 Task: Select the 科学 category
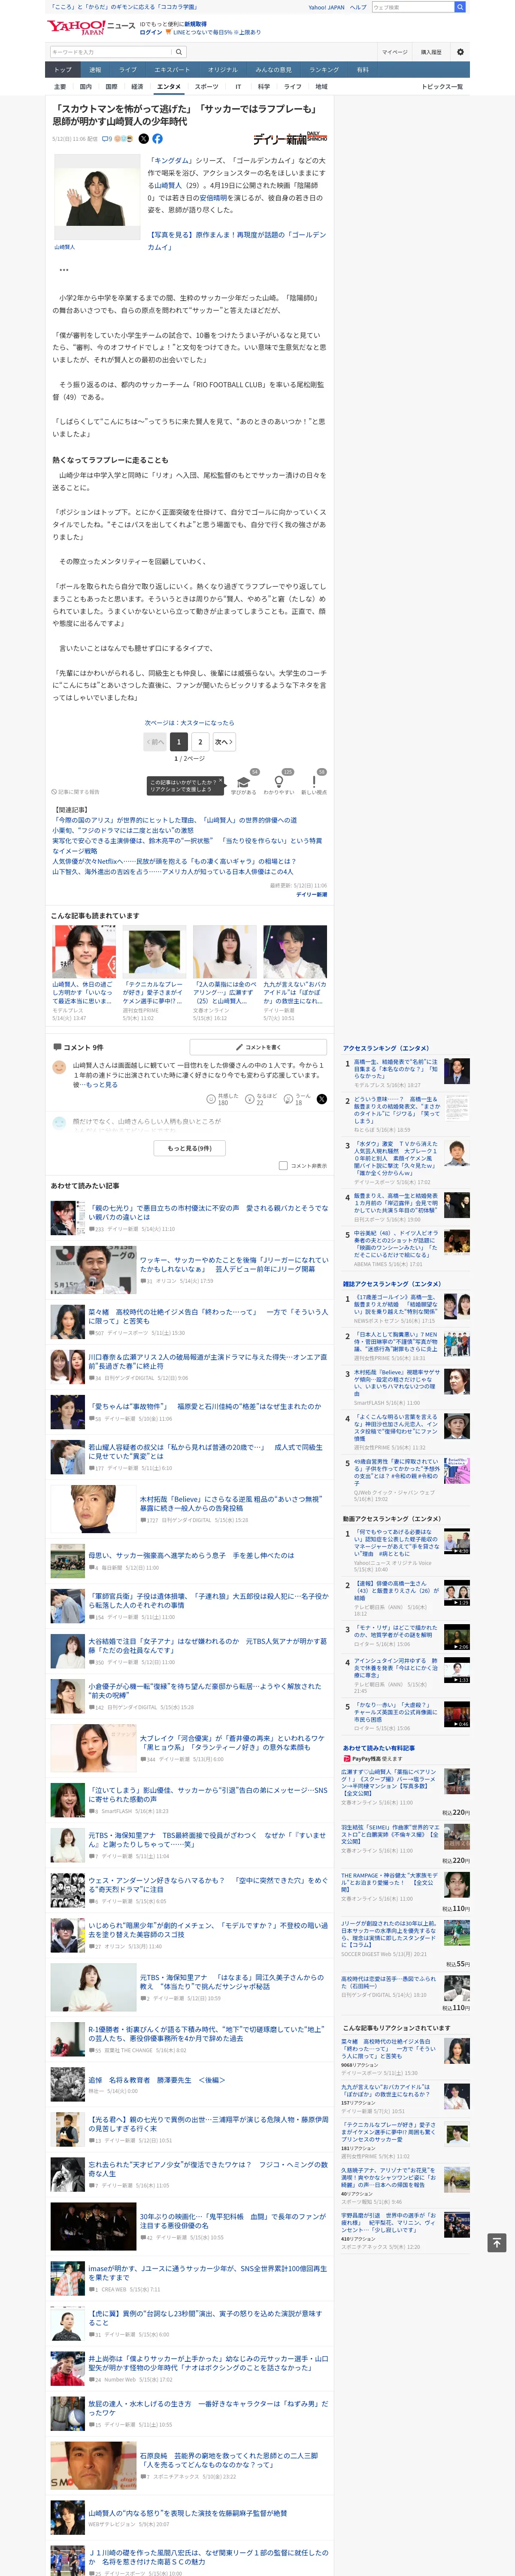point(264,87)
